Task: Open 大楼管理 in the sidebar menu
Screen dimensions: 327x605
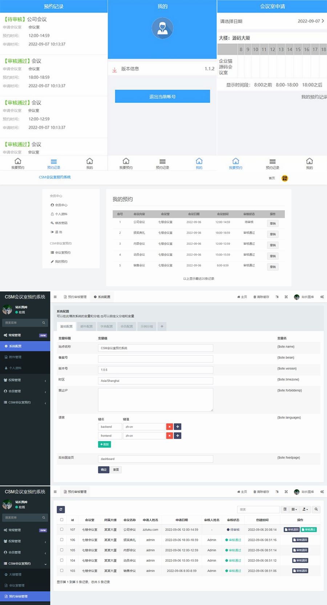Action: coord(15,574)
